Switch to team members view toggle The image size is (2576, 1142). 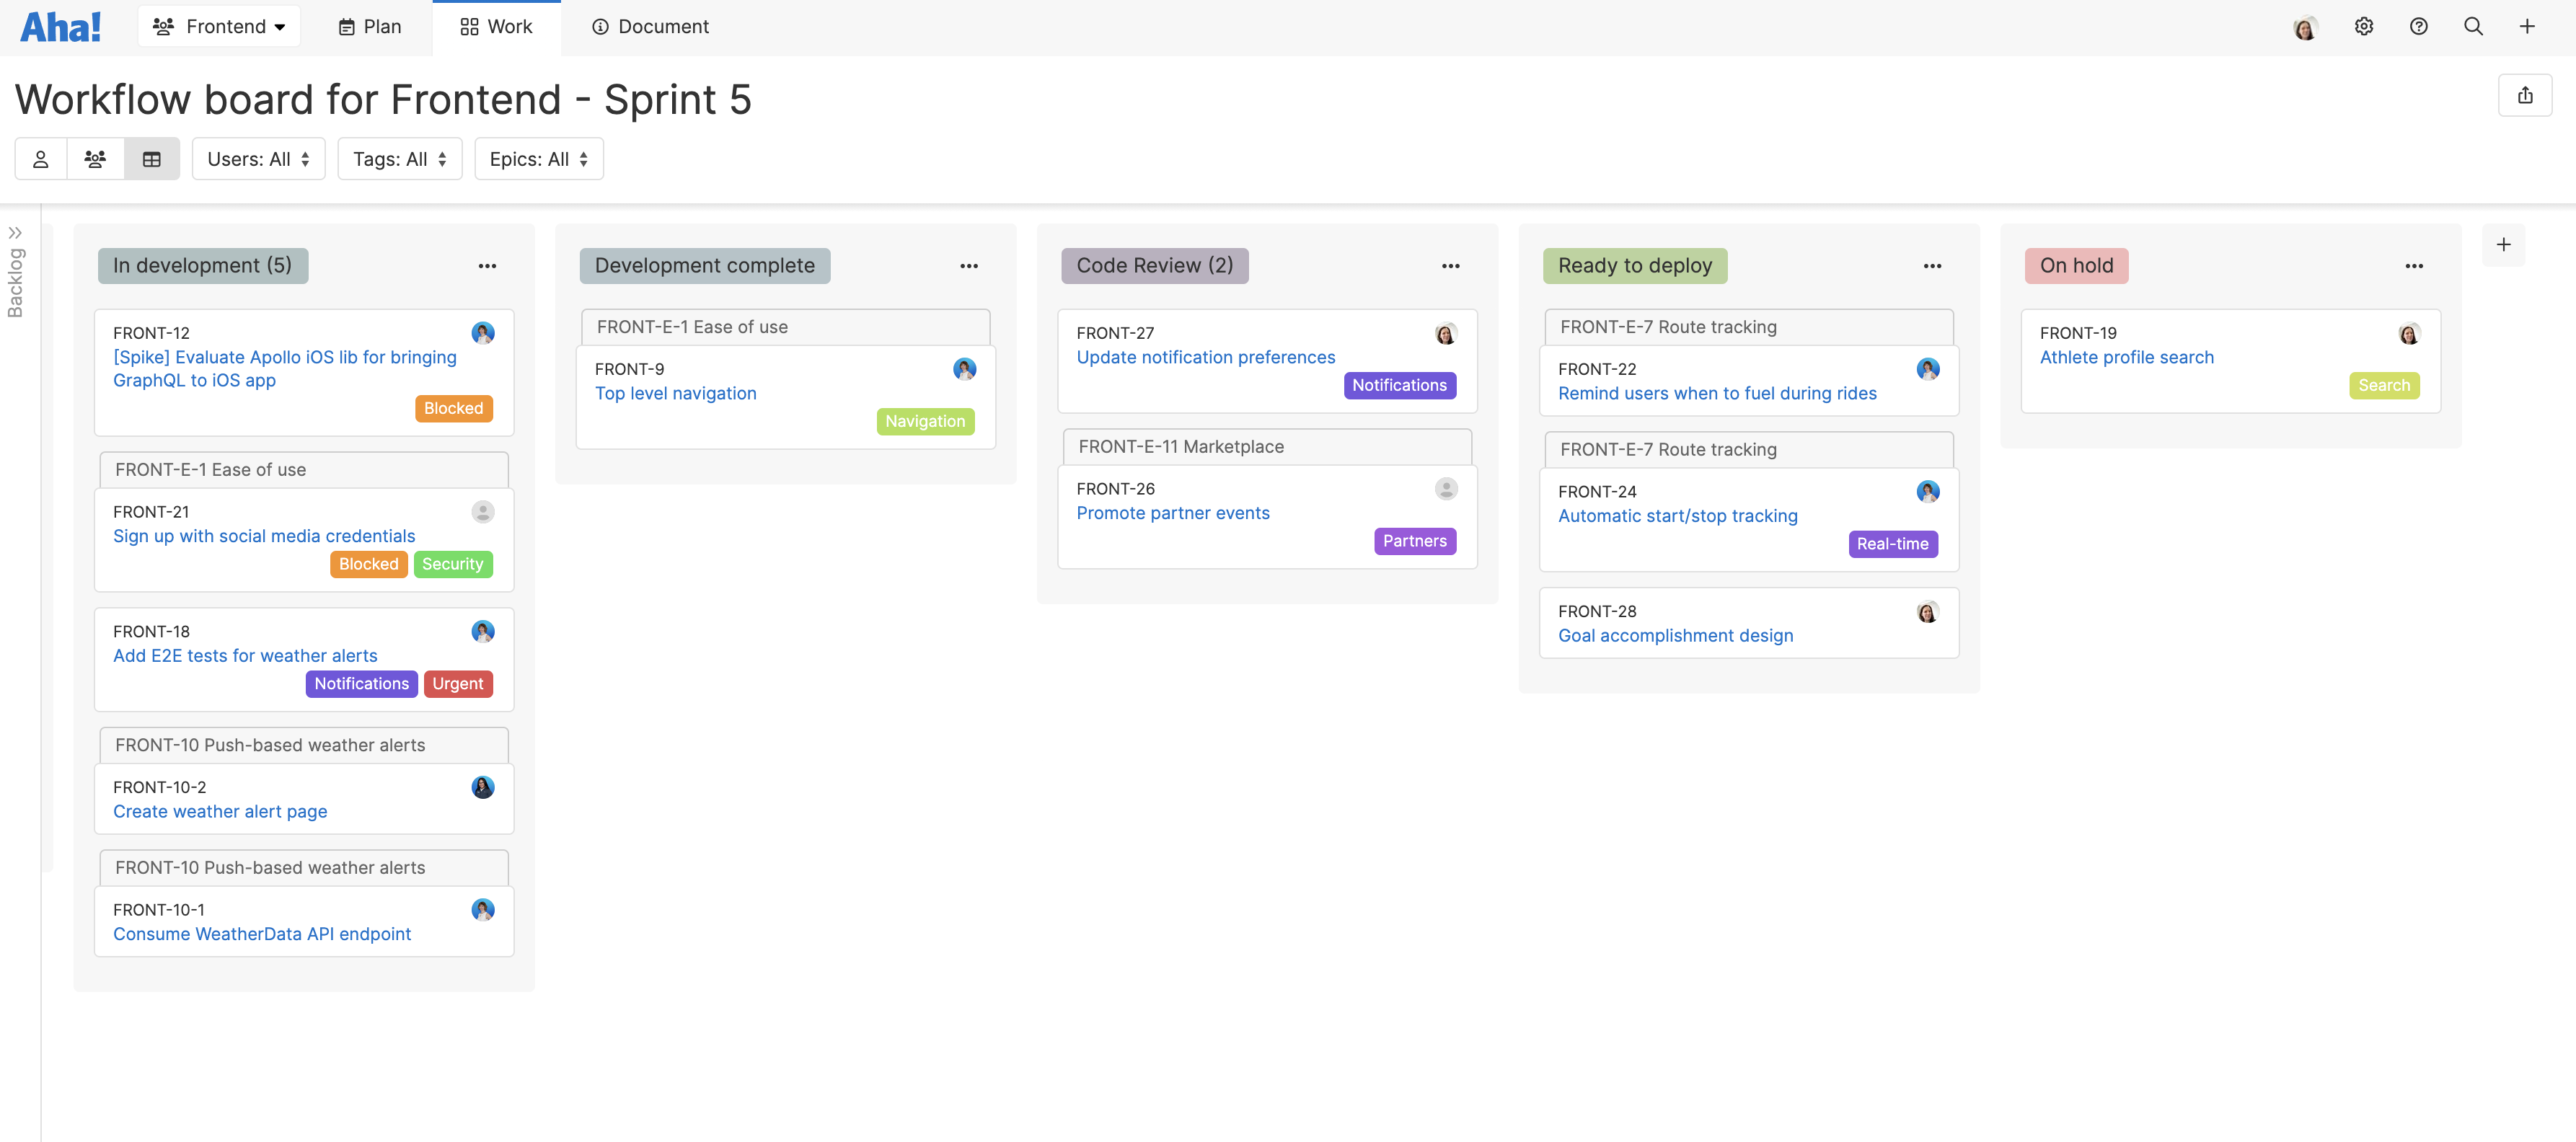click(x=96, y=159)
